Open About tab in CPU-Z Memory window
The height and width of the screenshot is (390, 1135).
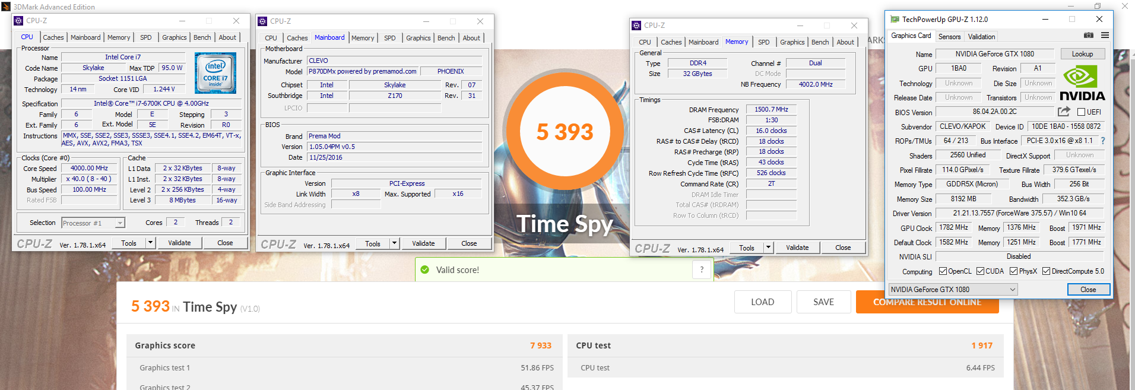tap(845, 42)
